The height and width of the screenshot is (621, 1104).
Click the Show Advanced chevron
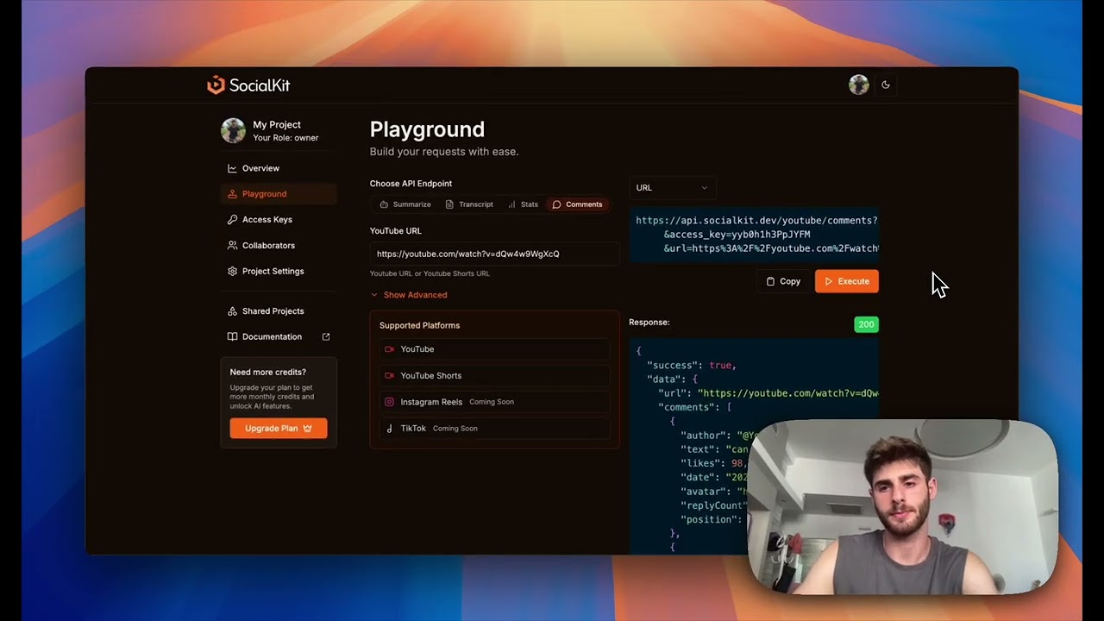point(374,295)
